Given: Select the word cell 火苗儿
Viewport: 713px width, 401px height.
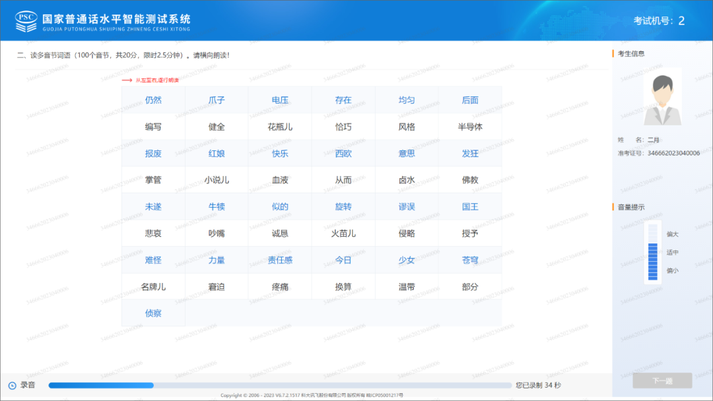Looking at the screenshot, I should (x=343, y=233).
